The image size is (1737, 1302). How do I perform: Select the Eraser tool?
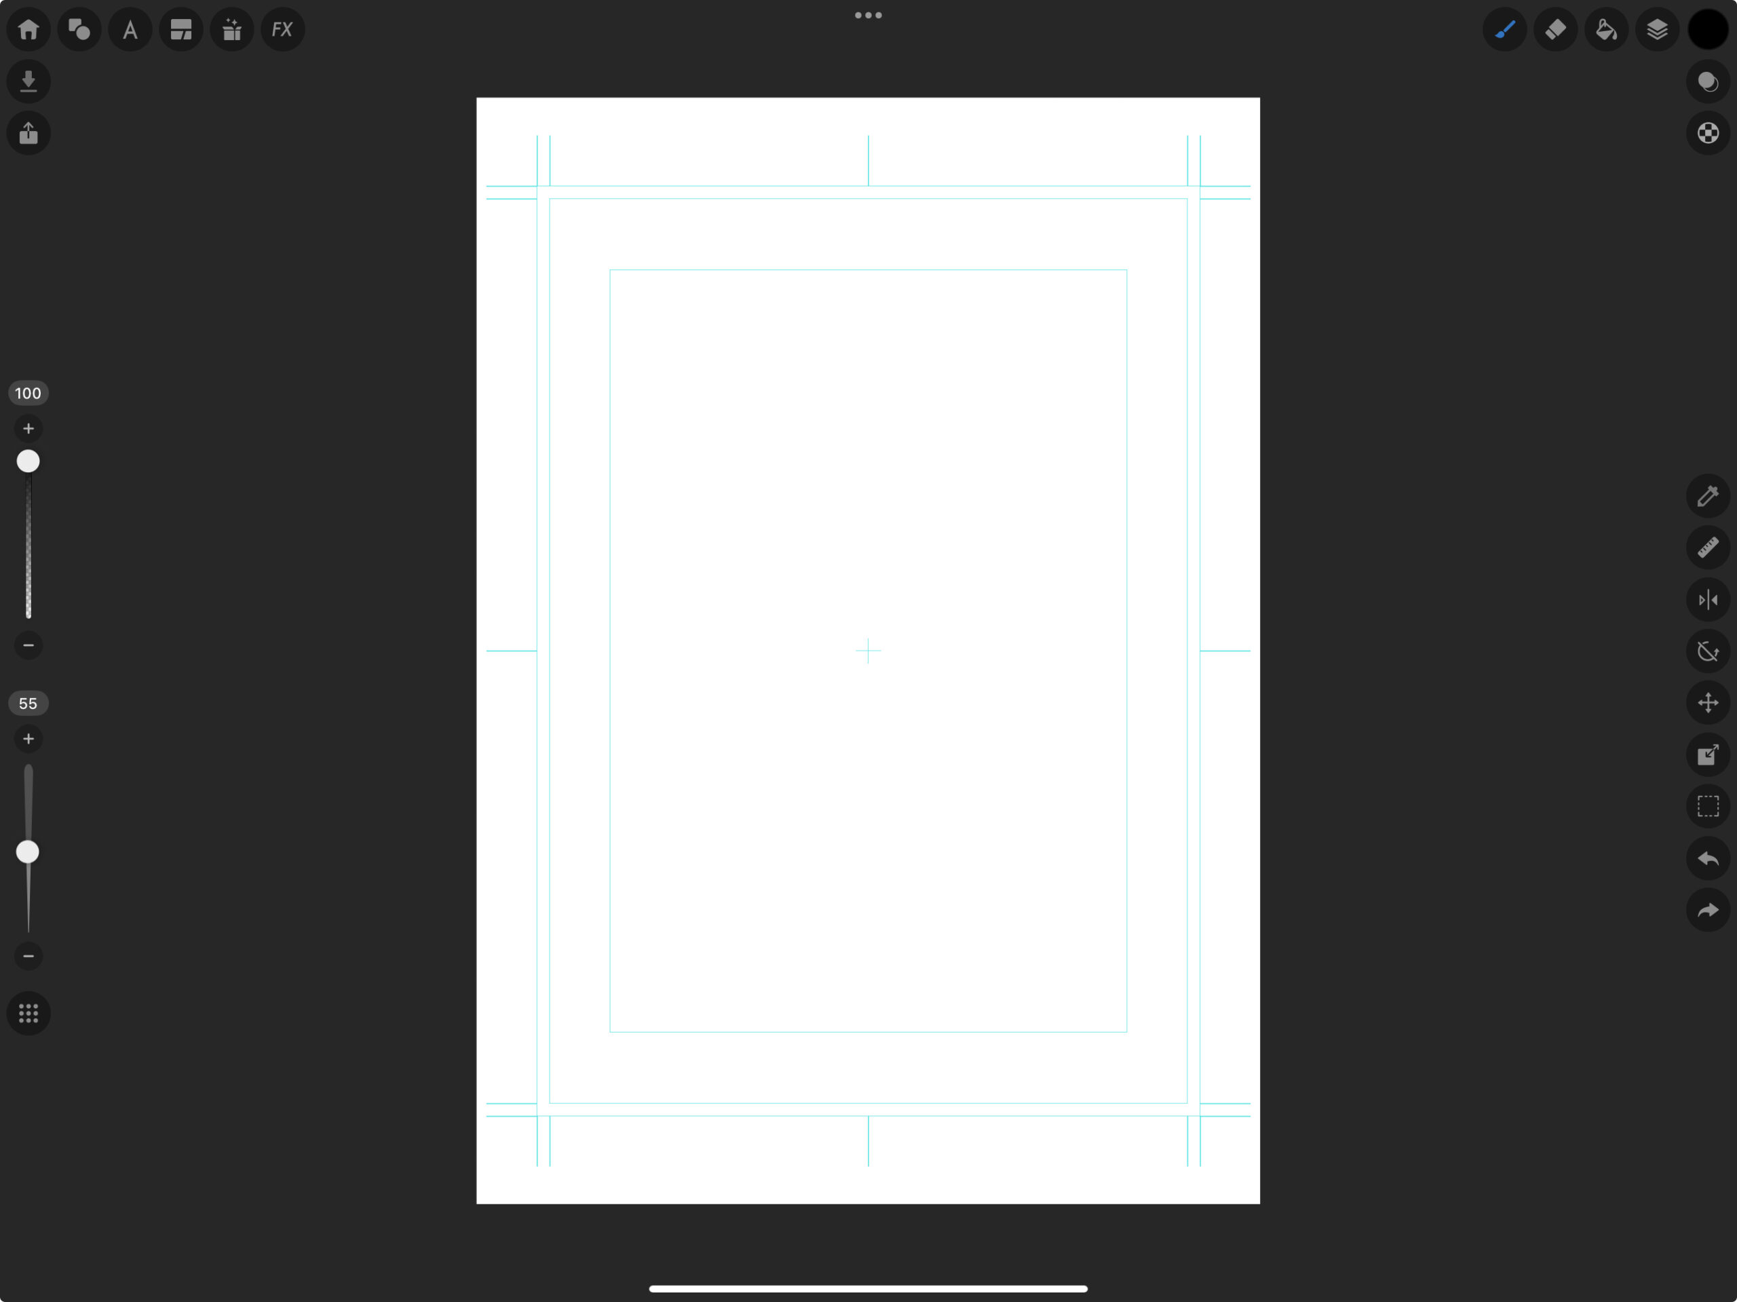pyautogui.click(x=1555, y=30)
